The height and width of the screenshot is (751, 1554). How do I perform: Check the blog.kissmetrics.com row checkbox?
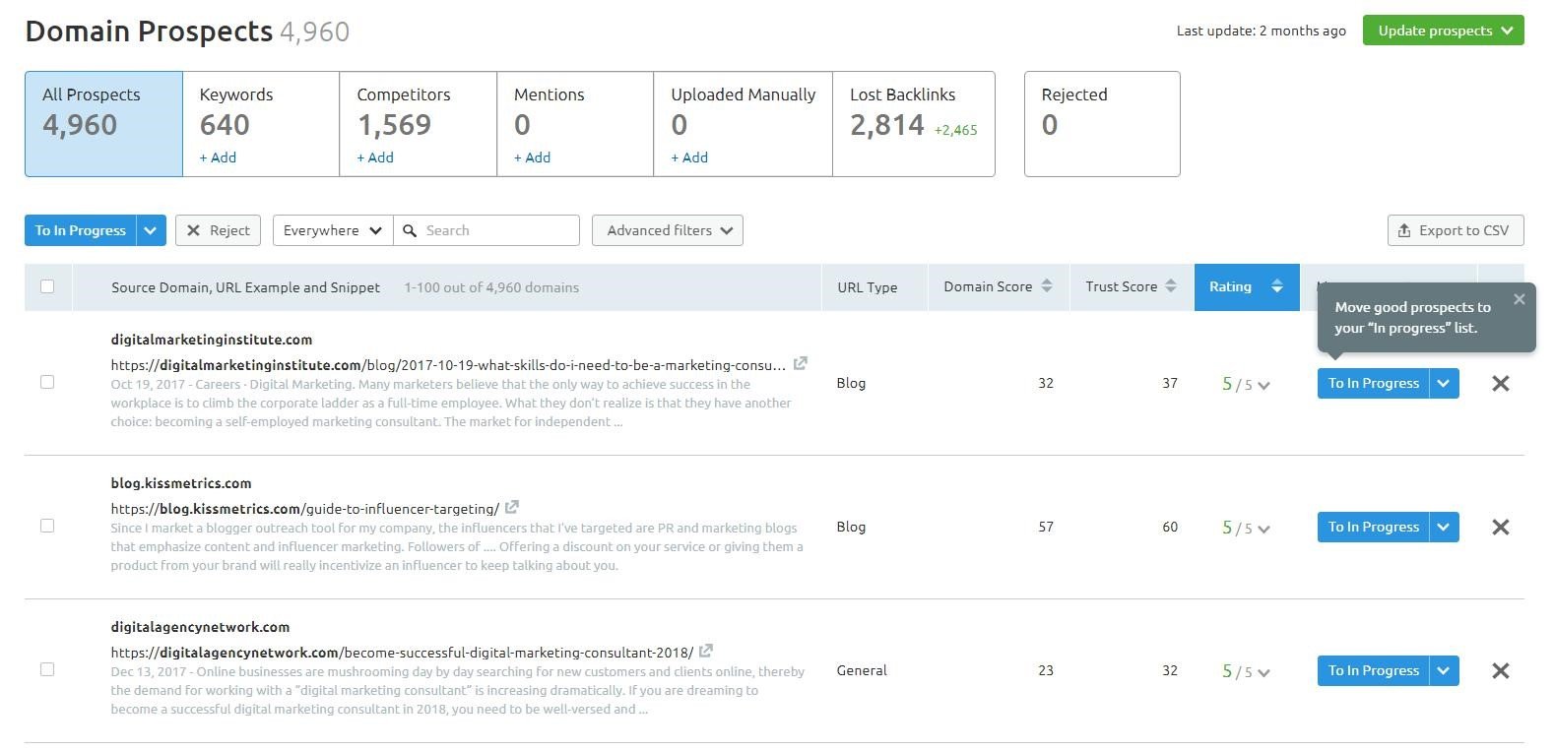47,526
